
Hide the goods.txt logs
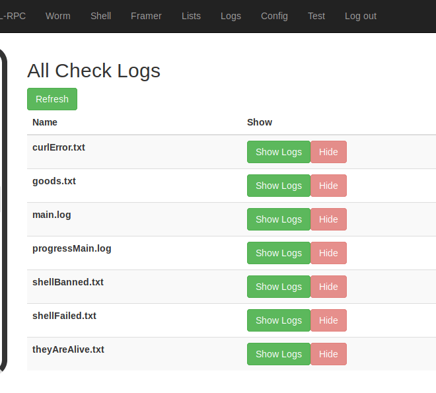click(328, 186)
